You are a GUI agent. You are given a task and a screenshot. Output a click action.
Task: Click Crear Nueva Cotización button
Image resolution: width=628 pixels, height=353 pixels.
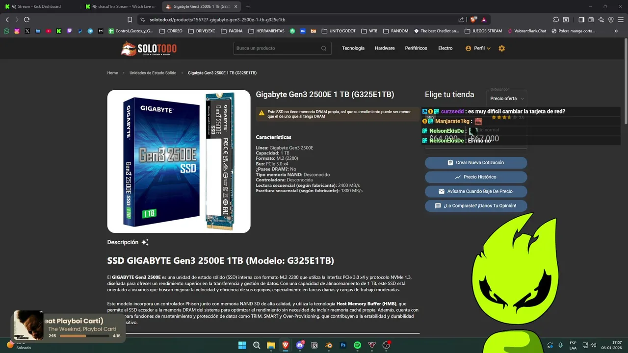click(476, 163)
